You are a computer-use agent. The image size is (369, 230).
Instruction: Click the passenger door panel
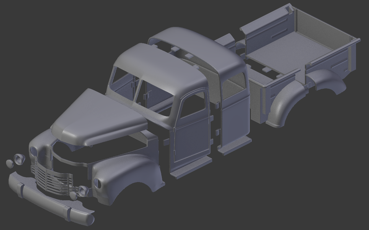click(x=237, y=125)
